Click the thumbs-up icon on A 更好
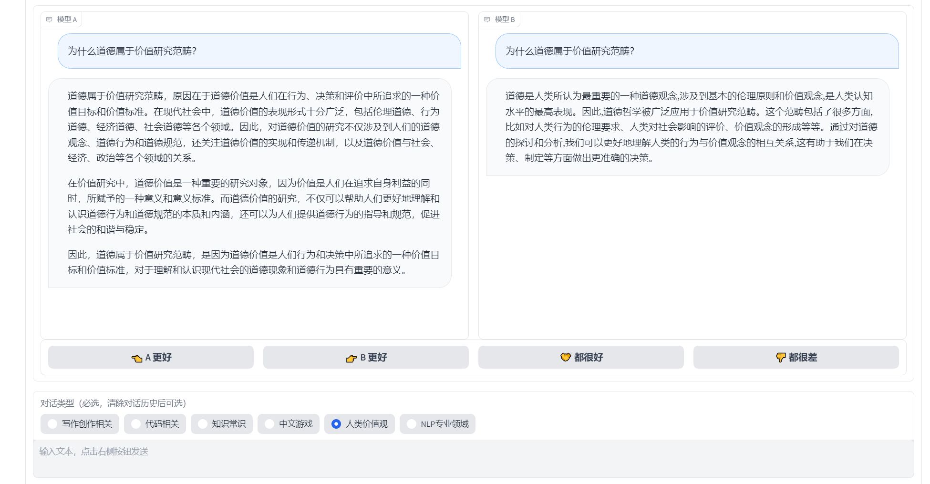Image resolution: width=930 pixels, height=484 pixels. (x=137, y=358)
